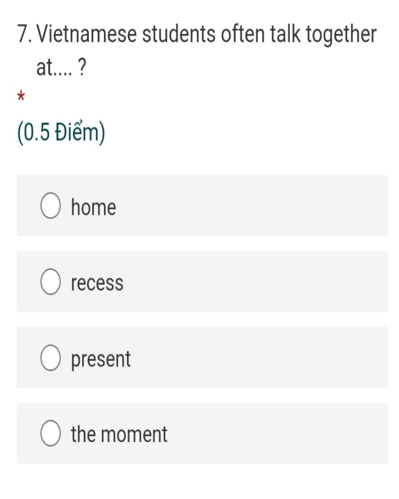This screenshot has width=399, height=499.
Task: Click the "present" answer label text
Action: coord(101,359)
